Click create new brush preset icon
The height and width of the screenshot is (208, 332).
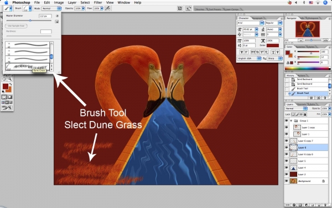(56, 22)
